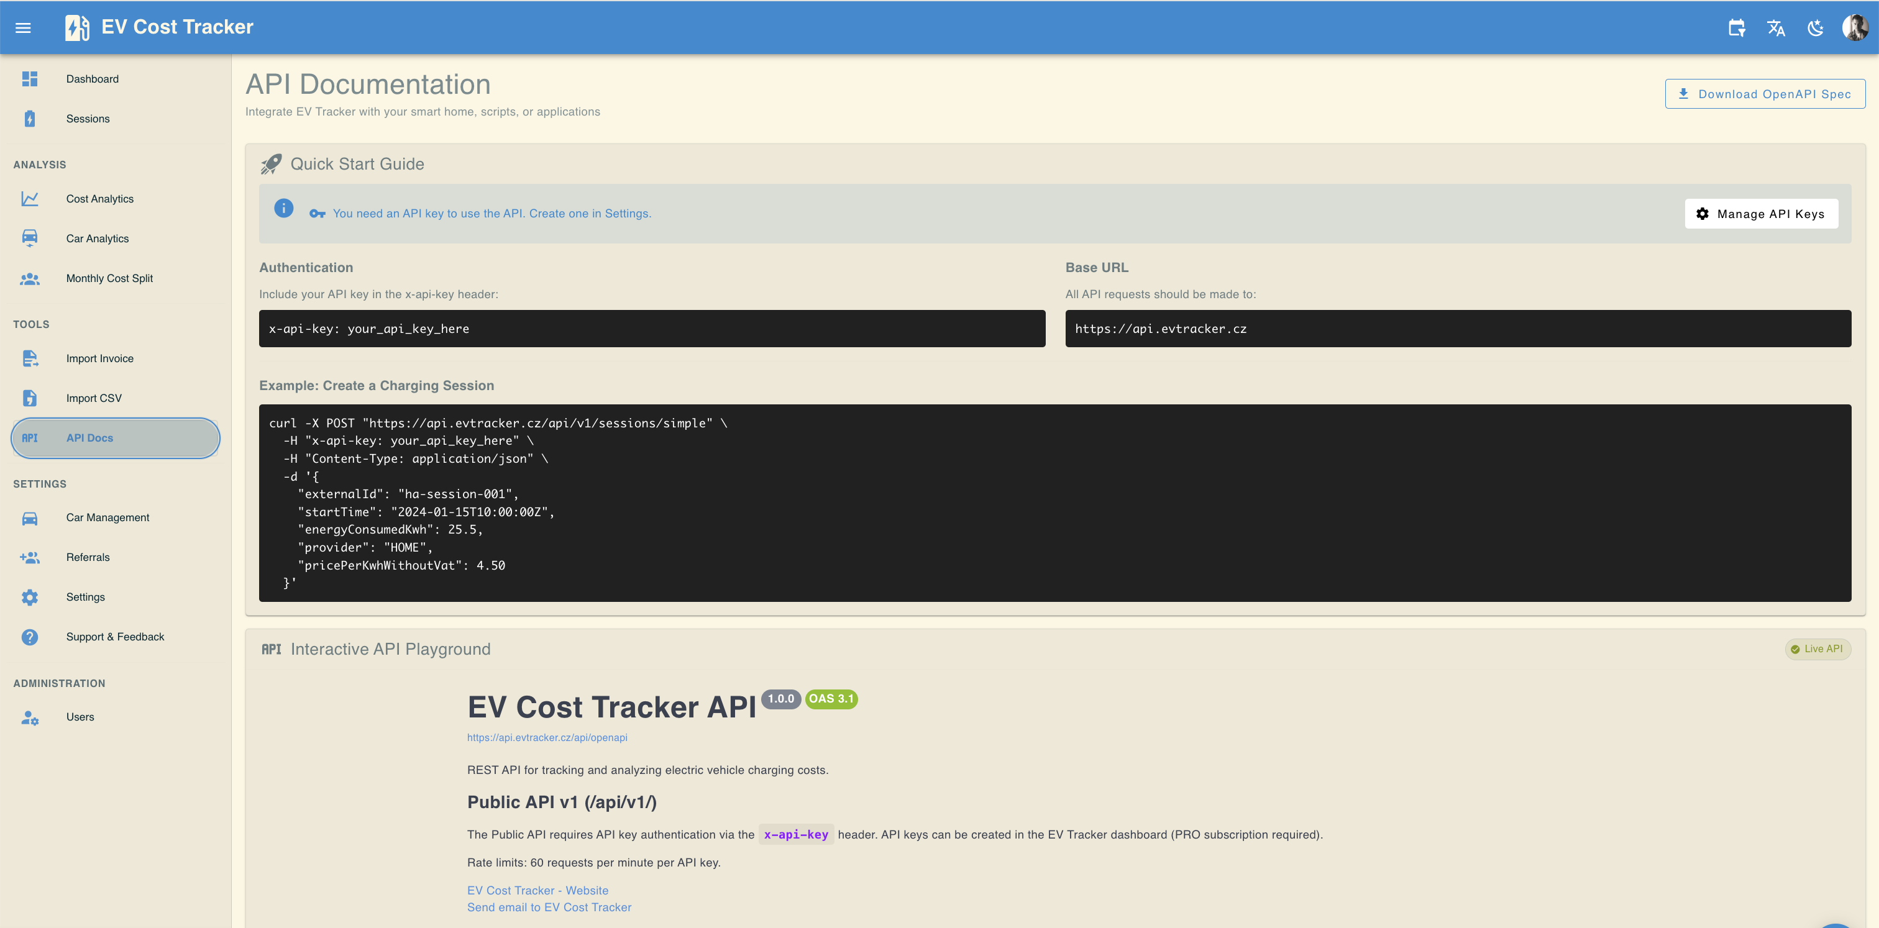Open Support & Feedback help icon
The image size is (1879, 928).
tap(30, 637)
